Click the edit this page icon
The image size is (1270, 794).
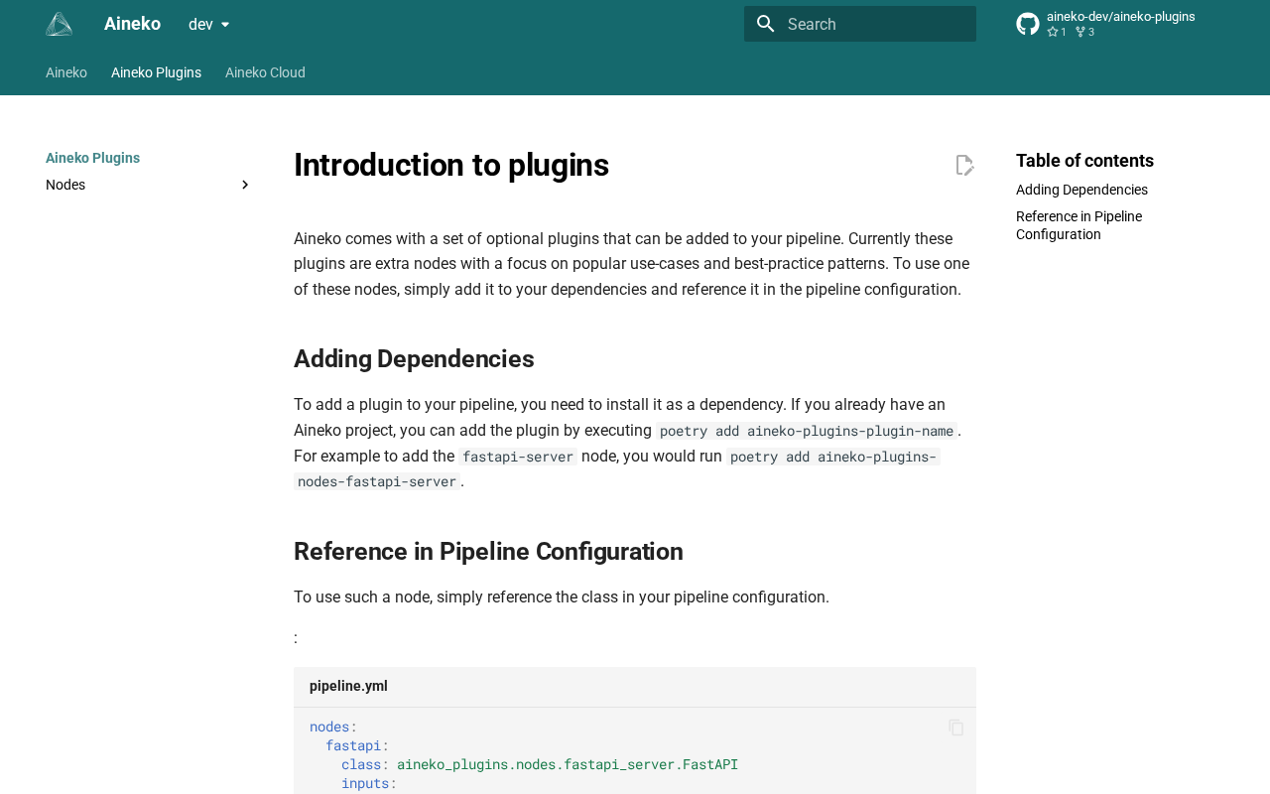click(x=963, y=166)
